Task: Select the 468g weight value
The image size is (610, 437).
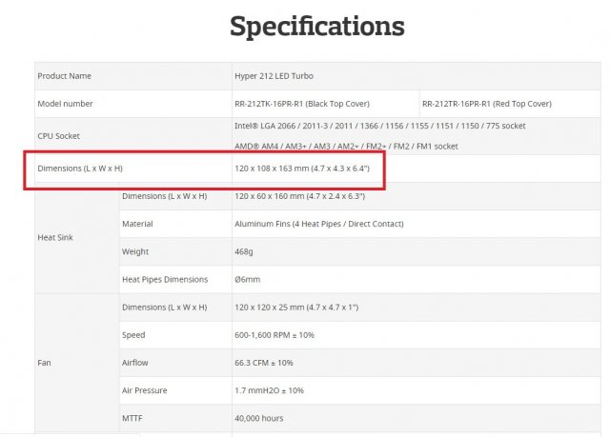Action: click(x=245, y=251)
